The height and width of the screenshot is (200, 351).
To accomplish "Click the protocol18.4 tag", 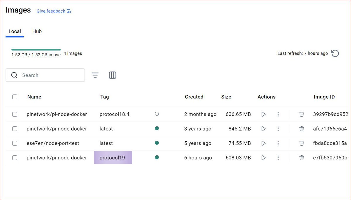I will (114, 114).
